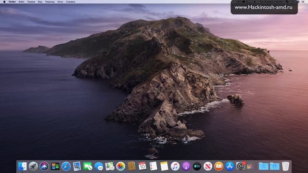Launch Books orange icon in Dock
308x173 pixels.
tap(218, 166)
